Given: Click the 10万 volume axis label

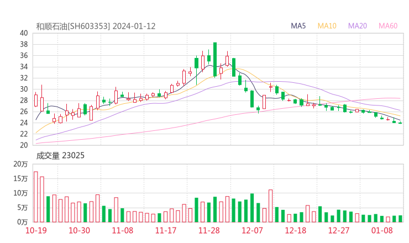Looking at the screenshot, I should click(x=20, y=193).
